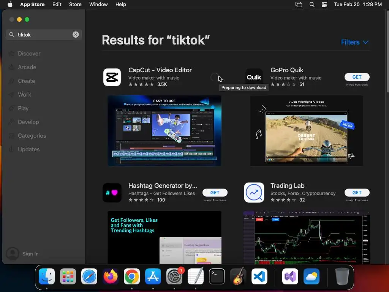
Task: Launch Firefox from the Dock
Action: [111, 276]
